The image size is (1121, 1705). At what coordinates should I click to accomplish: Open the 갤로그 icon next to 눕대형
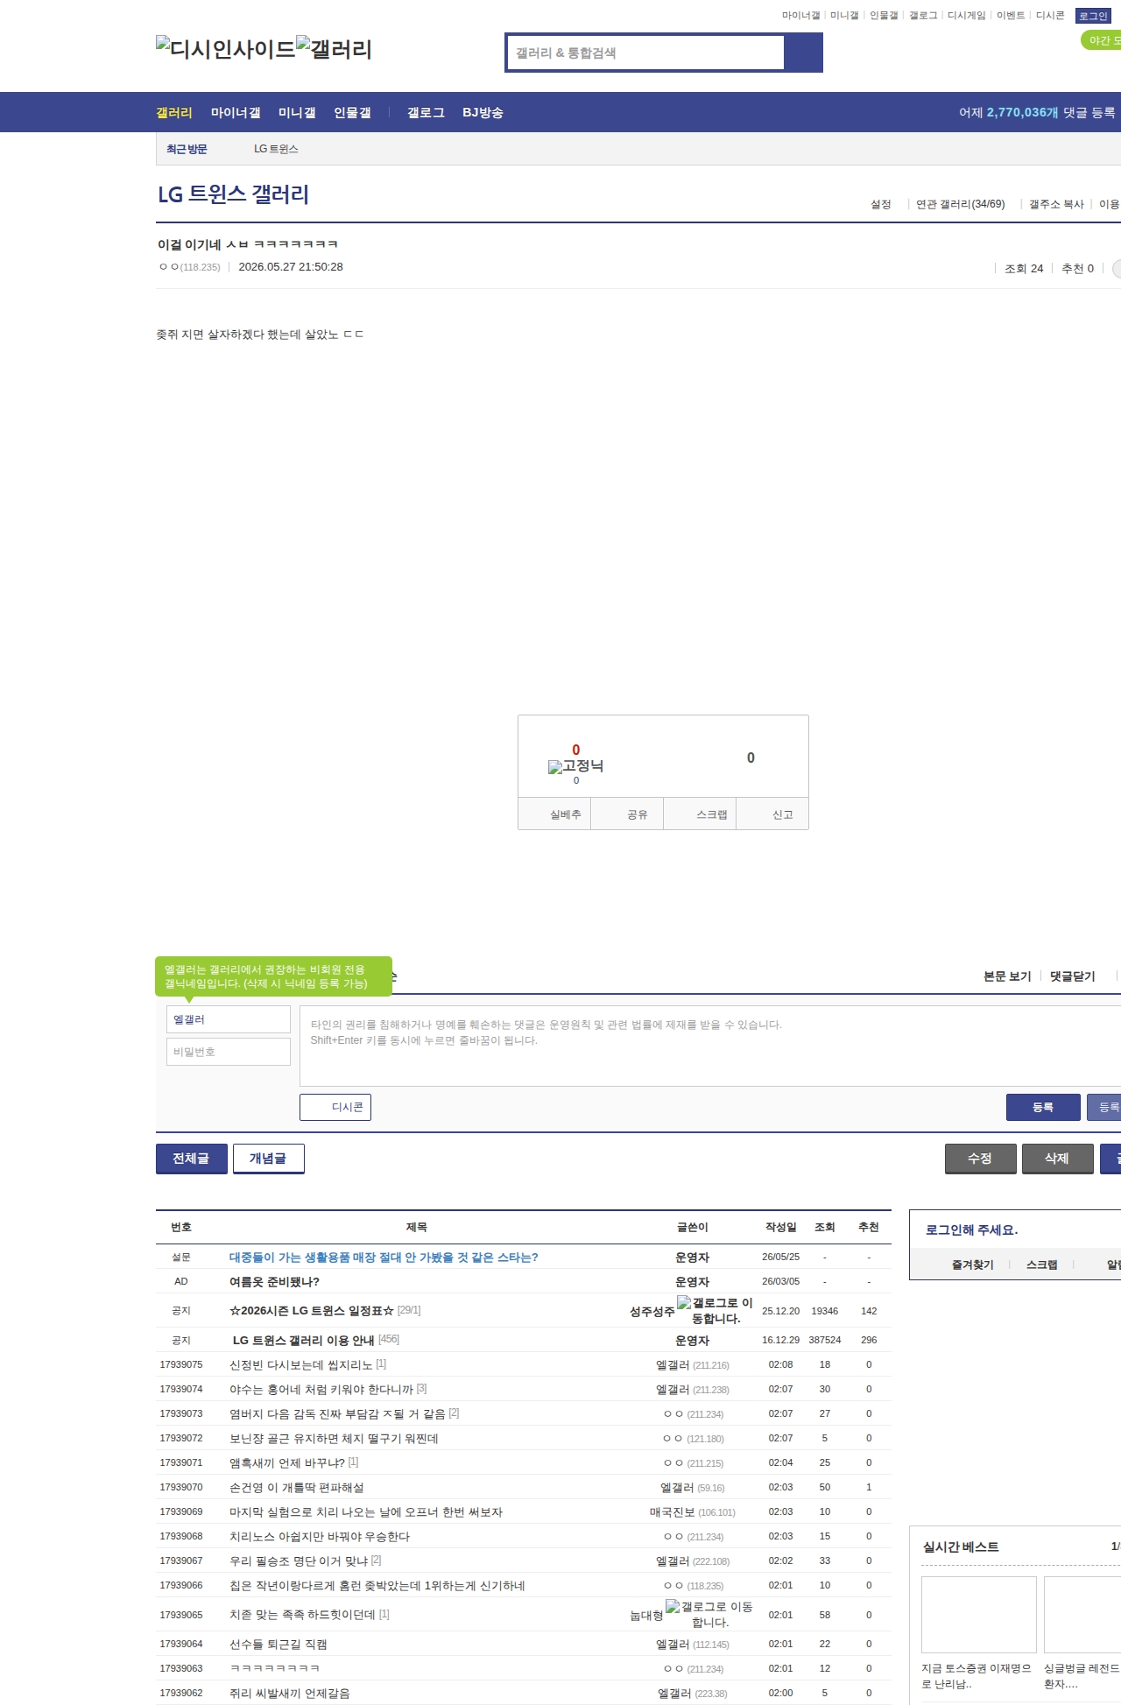point(709,1614)
